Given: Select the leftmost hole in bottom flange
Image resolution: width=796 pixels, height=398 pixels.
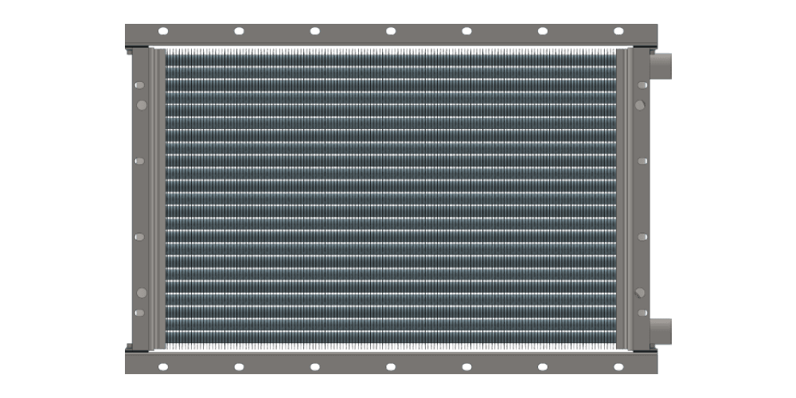Looking at the screenshot, I should click(163, 366).
